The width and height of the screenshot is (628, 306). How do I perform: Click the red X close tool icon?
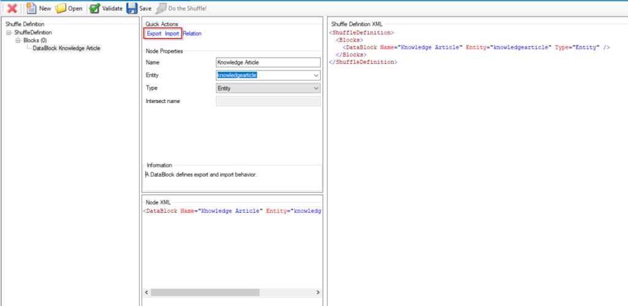pyautogui.click(x=12, y=9)
